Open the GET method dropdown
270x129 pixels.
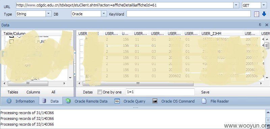click(264, 5)
